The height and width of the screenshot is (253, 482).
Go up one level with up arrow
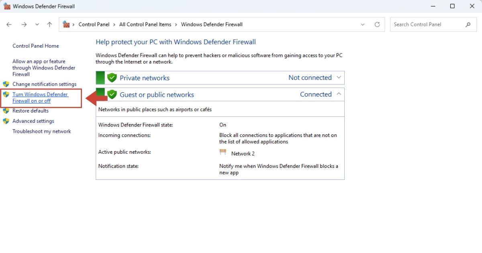point(49,24)
